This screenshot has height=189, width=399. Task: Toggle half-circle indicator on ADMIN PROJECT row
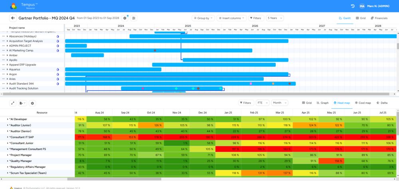click(57, 46)
